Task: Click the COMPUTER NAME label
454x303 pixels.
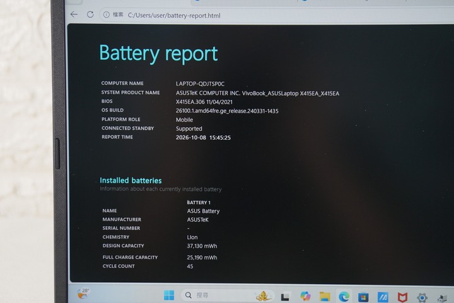Action: coord(122,83)
